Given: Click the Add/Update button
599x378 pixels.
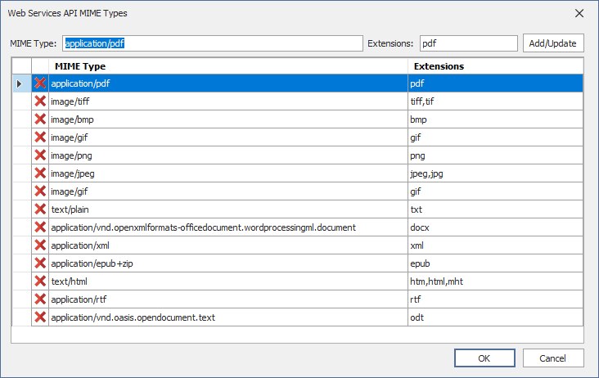Looking at the screenshot, I should (x=553, y=43).
